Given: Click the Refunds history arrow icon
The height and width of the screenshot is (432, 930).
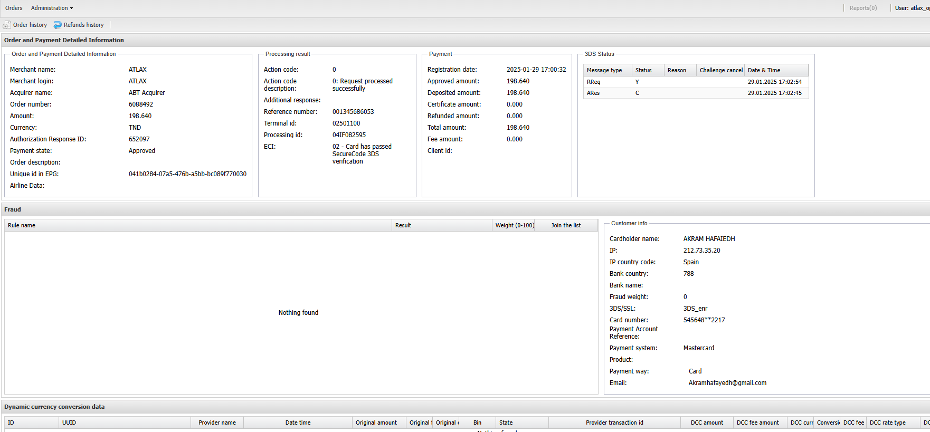Looking at the screenshot, I should (x=58, y=25).
